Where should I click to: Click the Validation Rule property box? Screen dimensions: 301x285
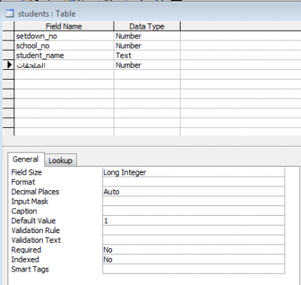193,230
